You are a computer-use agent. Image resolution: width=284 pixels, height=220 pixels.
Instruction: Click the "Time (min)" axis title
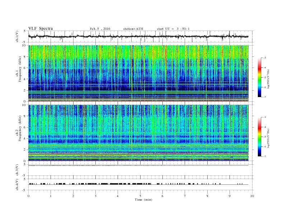tap(143, 200)
